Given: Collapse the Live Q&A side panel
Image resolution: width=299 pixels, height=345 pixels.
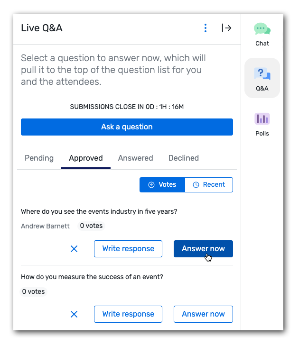Looking at the screenshot, I should click(226, 28).
